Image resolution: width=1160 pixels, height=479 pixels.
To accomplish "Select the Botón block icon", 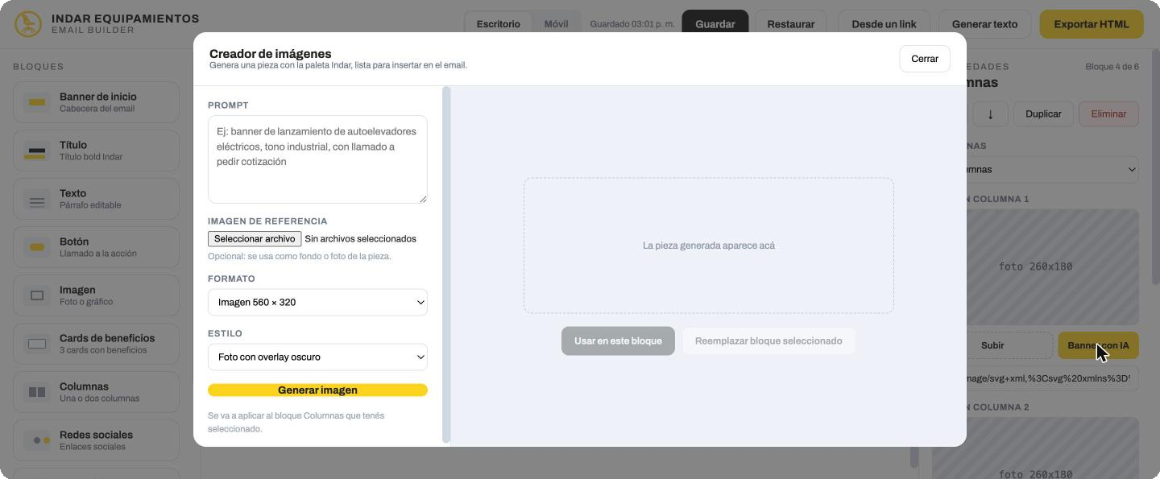I will click(37, 247).
